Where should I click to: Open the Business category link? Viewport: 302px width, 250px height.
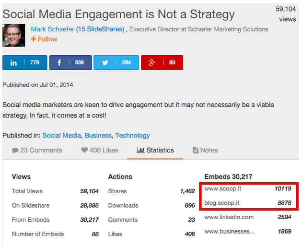click(x=98, y=136)
